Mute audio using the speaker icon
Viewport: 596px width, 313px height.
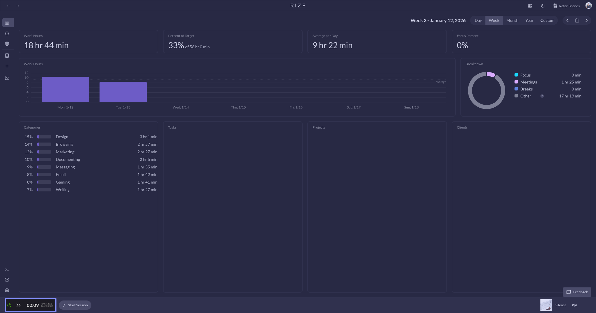[574, 305]
